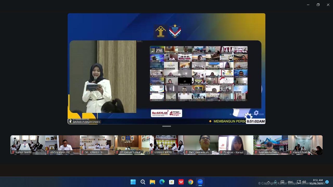Open the ENG language input switcher
The width and height of the screenshot is (333, 187).
point(290,182)
